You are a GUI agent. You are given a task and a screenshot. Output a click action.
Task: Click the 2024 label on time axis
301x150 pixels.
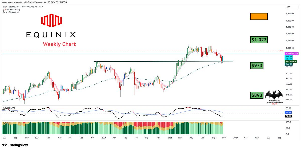click(38, 138)
